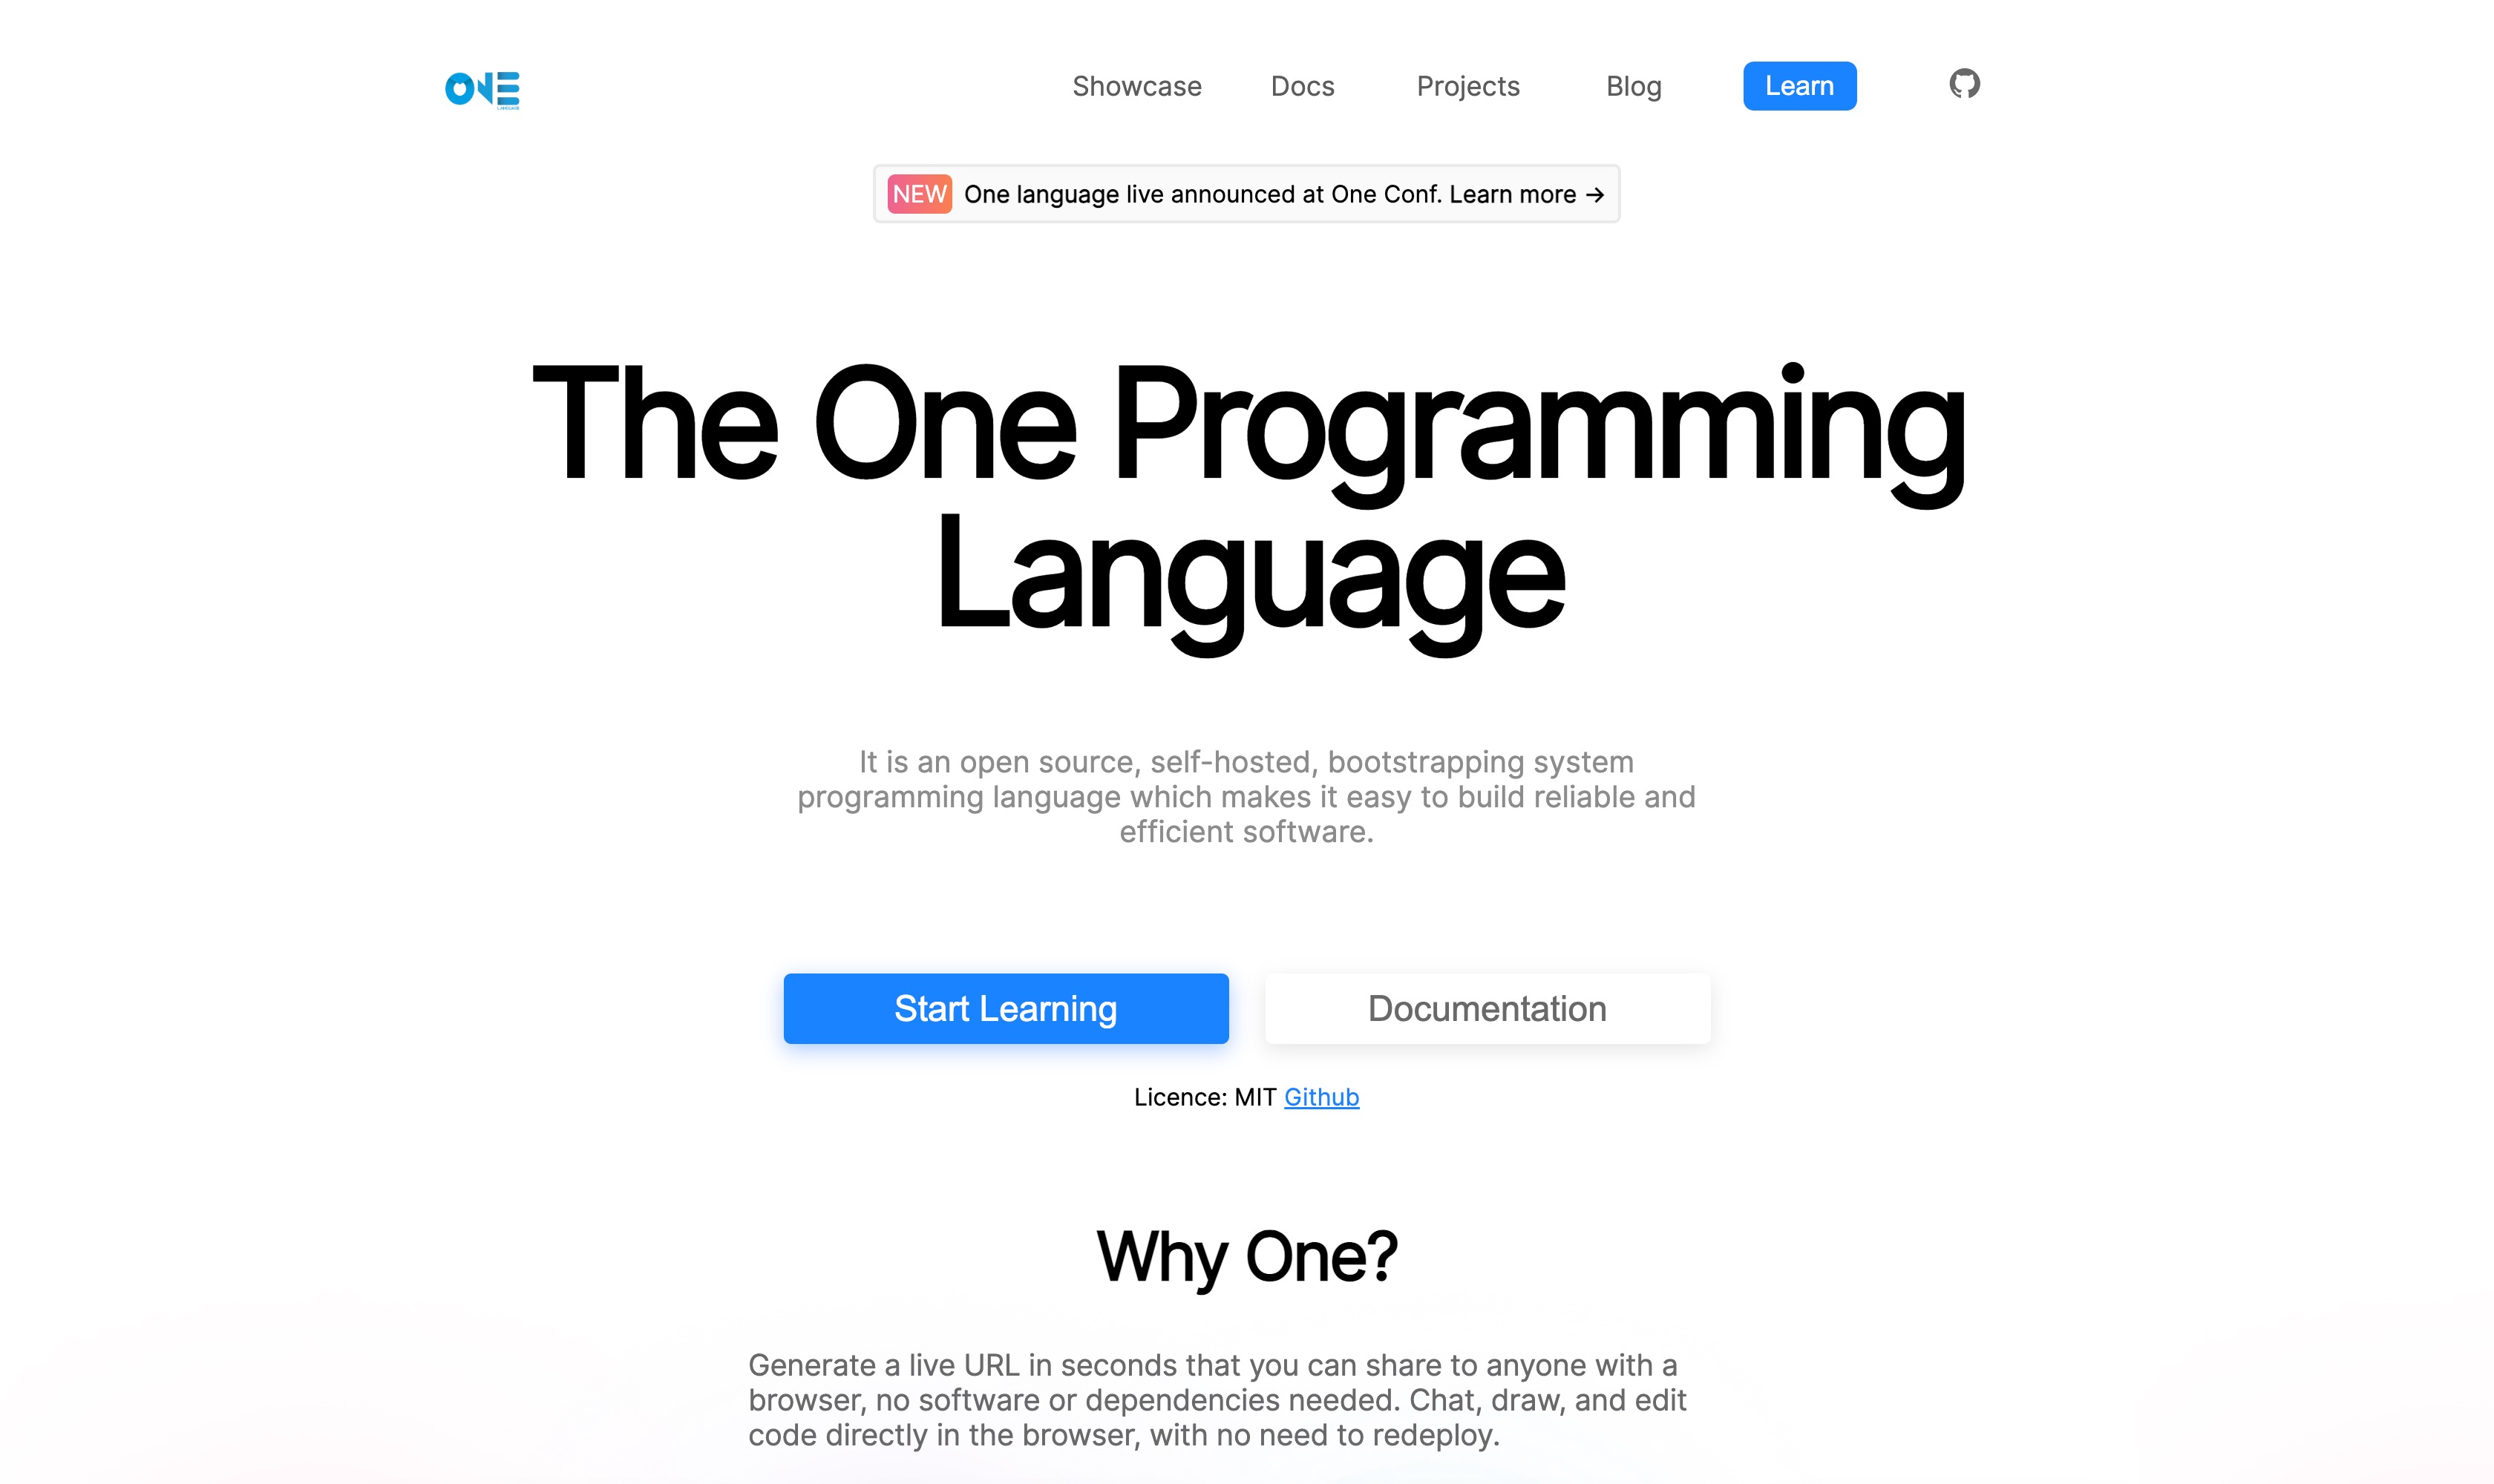Open the GitHub repository icon

1963,85
